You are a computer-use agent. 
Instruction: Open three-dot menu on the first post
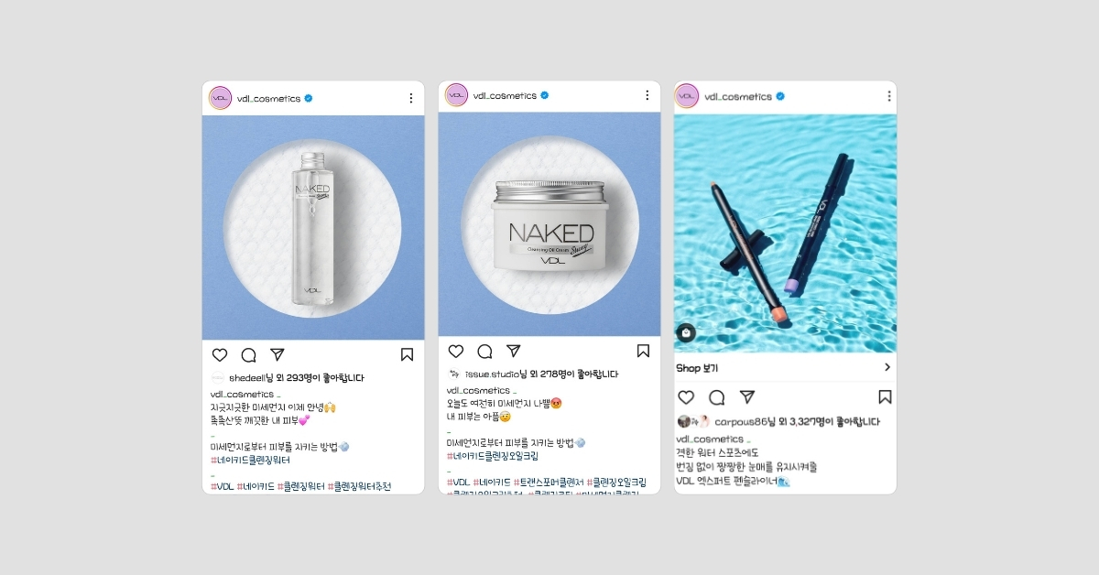pos(410,98)
